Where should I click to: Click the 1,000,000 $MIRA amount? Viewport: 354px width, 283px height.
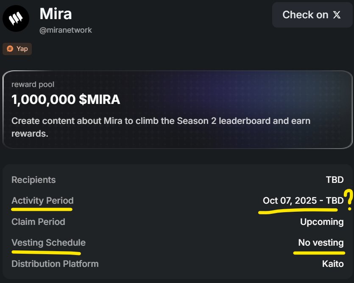click(66, 100)
